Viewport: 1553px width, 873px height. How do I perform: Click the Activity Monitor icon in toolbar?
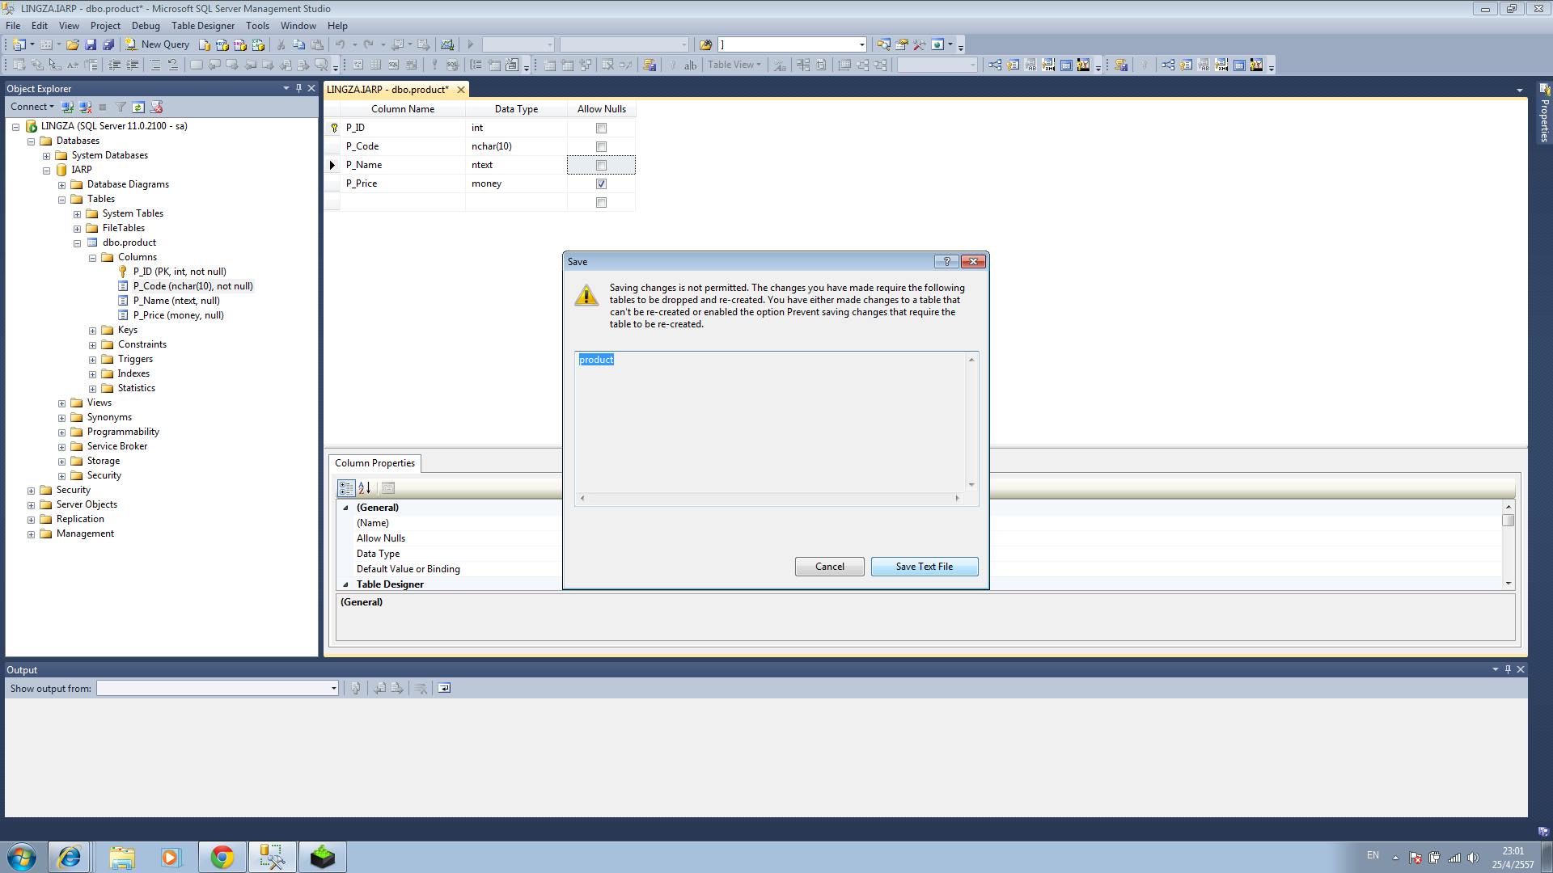pos(446,44)
